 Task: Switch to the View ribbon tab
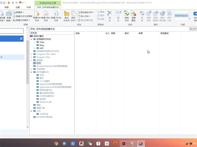(x=6, y=7)
